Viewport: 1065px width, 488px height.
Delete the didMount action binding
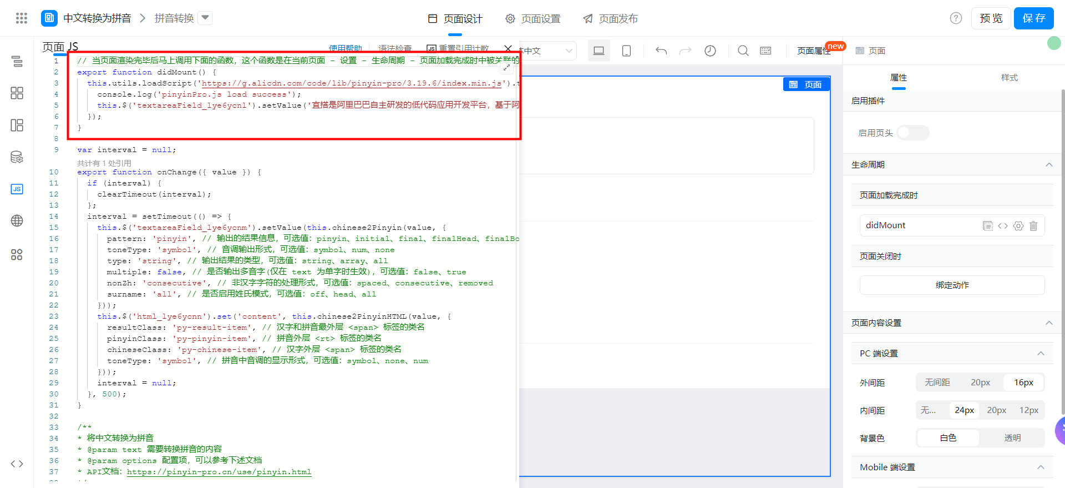(1033, 225)
